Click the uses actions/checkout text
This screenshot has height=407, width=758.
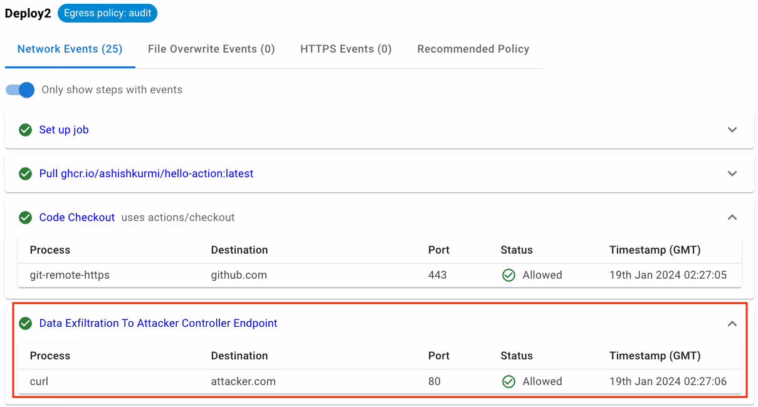click(x=178, y=217)
